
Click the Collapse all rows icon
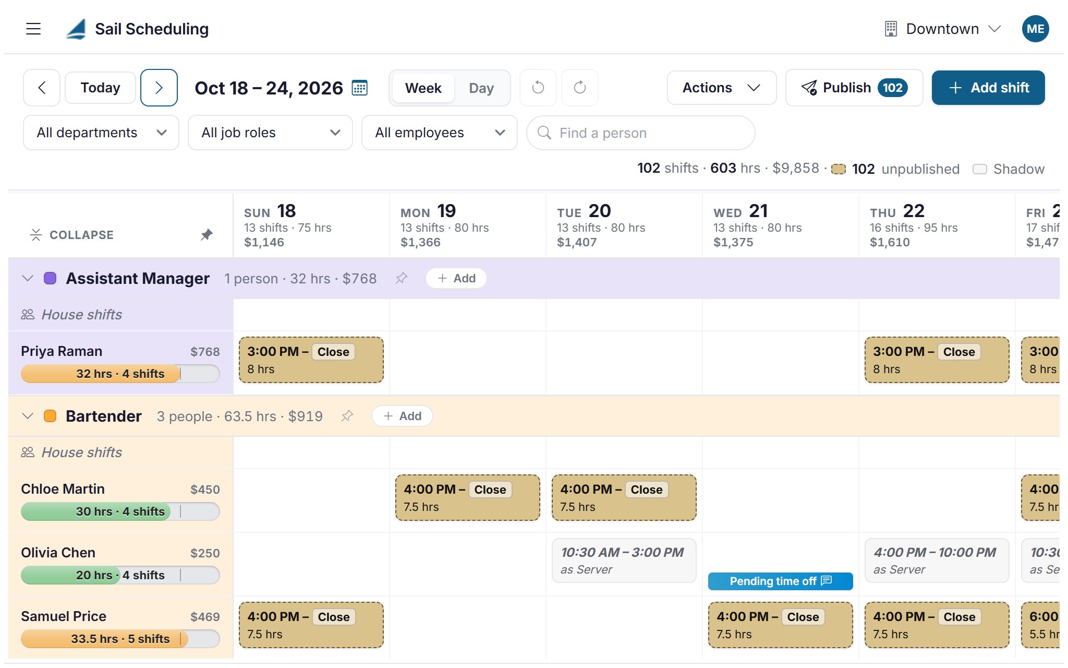(36, 235)
